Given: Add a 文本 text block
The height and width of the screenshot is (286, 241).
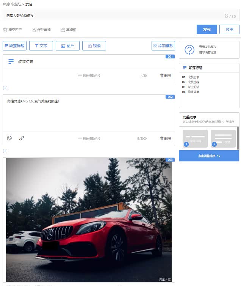Looking at the screenshot, I should [41, 46].
